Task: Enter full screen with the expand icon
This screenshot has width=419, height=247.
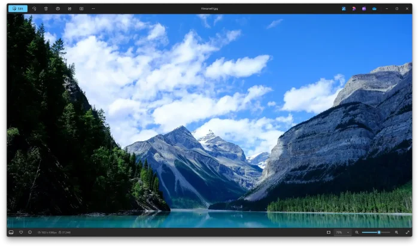Action: [408, 232]
